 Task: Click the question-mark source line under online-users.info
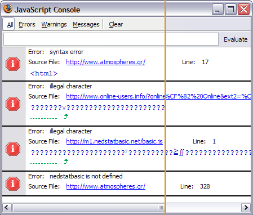[97, 107]
